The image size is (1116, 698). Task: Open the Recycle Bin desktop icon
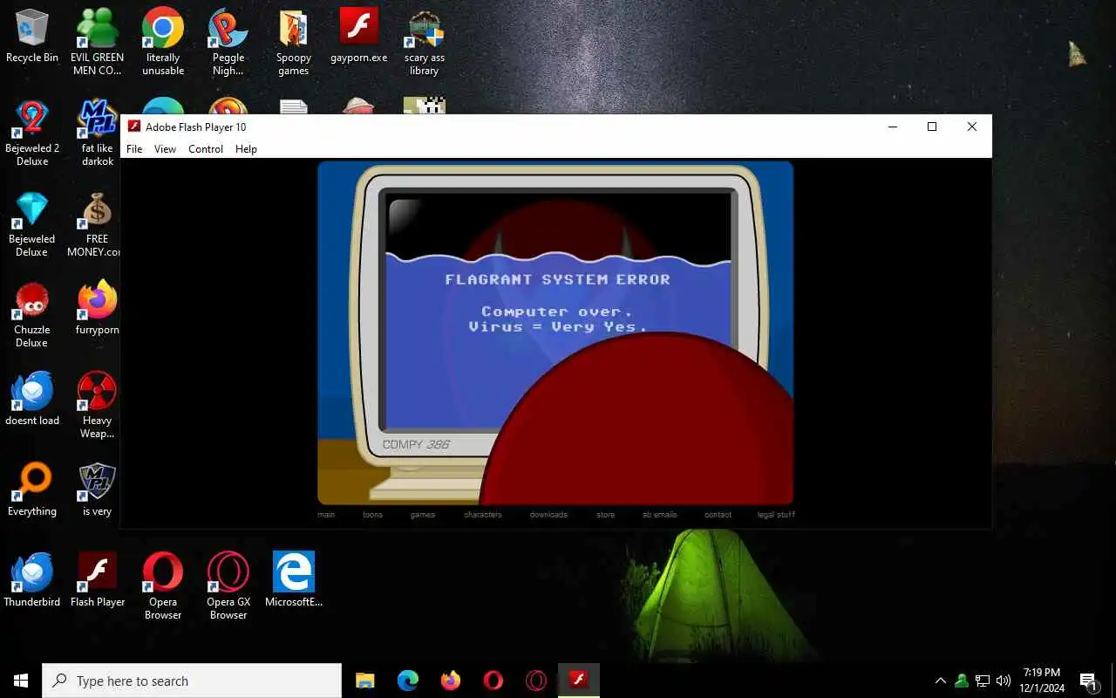click(x=32, y=36)
